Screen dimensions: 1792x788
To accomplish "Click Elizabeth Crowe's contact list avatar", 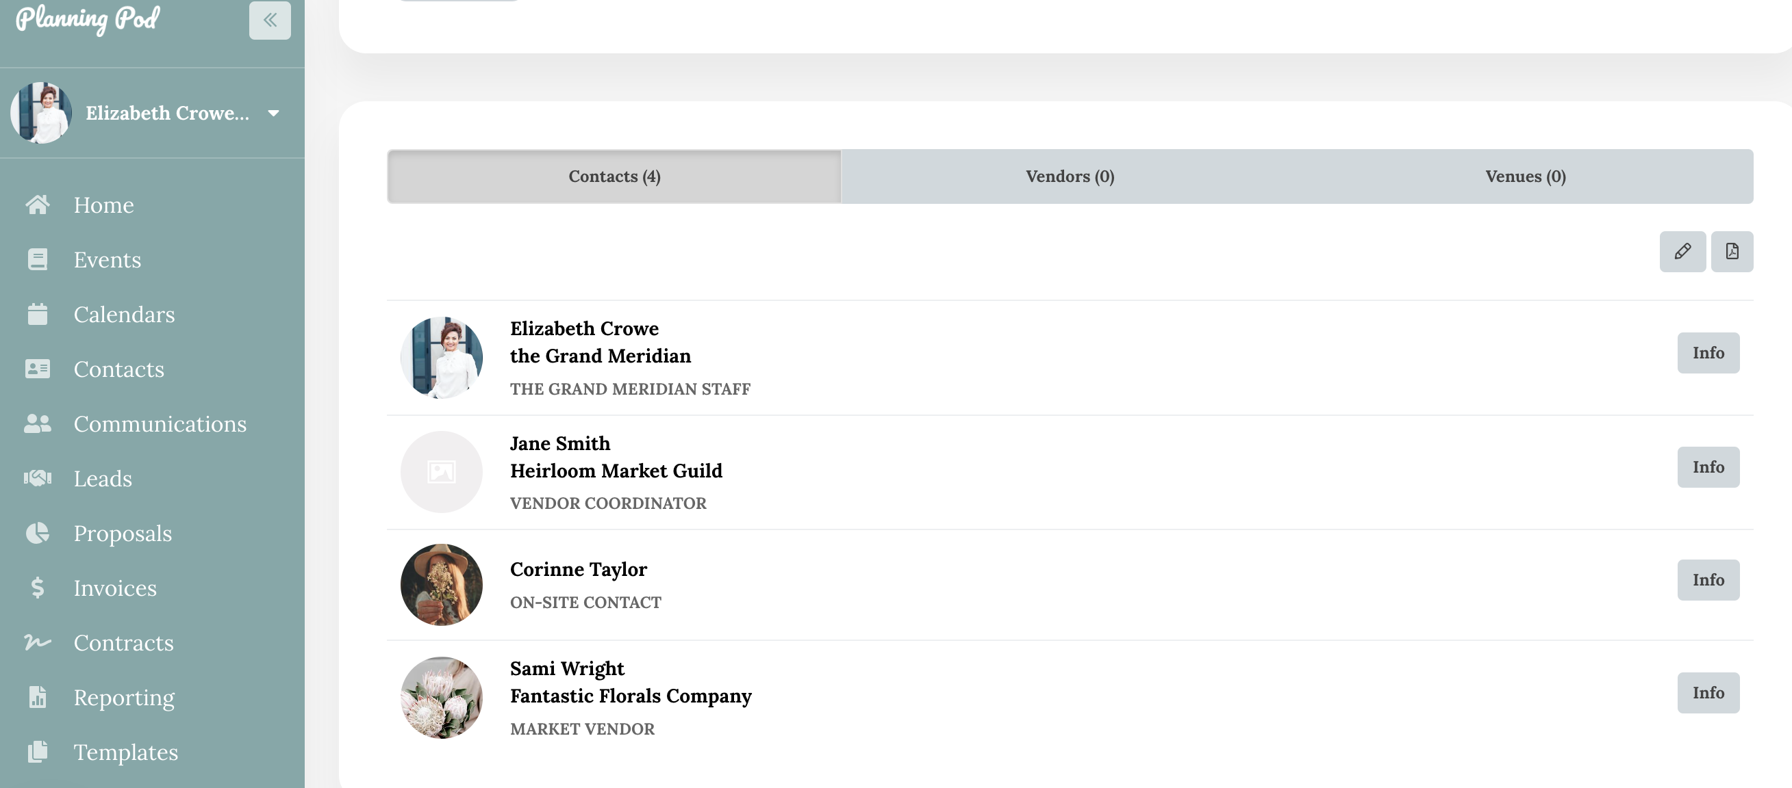I will pos(441,358).
